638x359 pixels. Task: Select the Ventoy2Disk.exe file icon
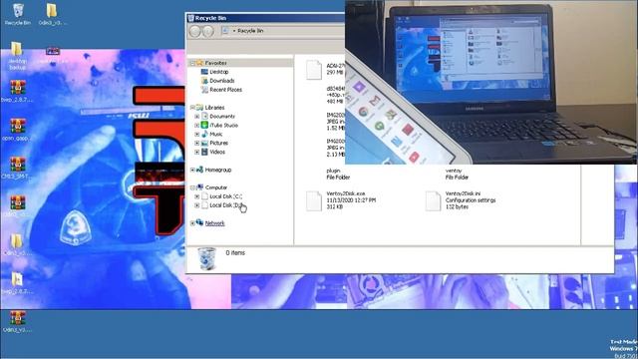pos(314,201)
